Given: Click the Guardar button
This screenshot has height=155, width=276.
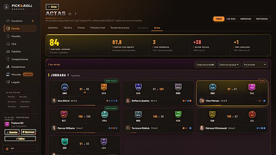Looking at the screenshot, I should [12, 132].
